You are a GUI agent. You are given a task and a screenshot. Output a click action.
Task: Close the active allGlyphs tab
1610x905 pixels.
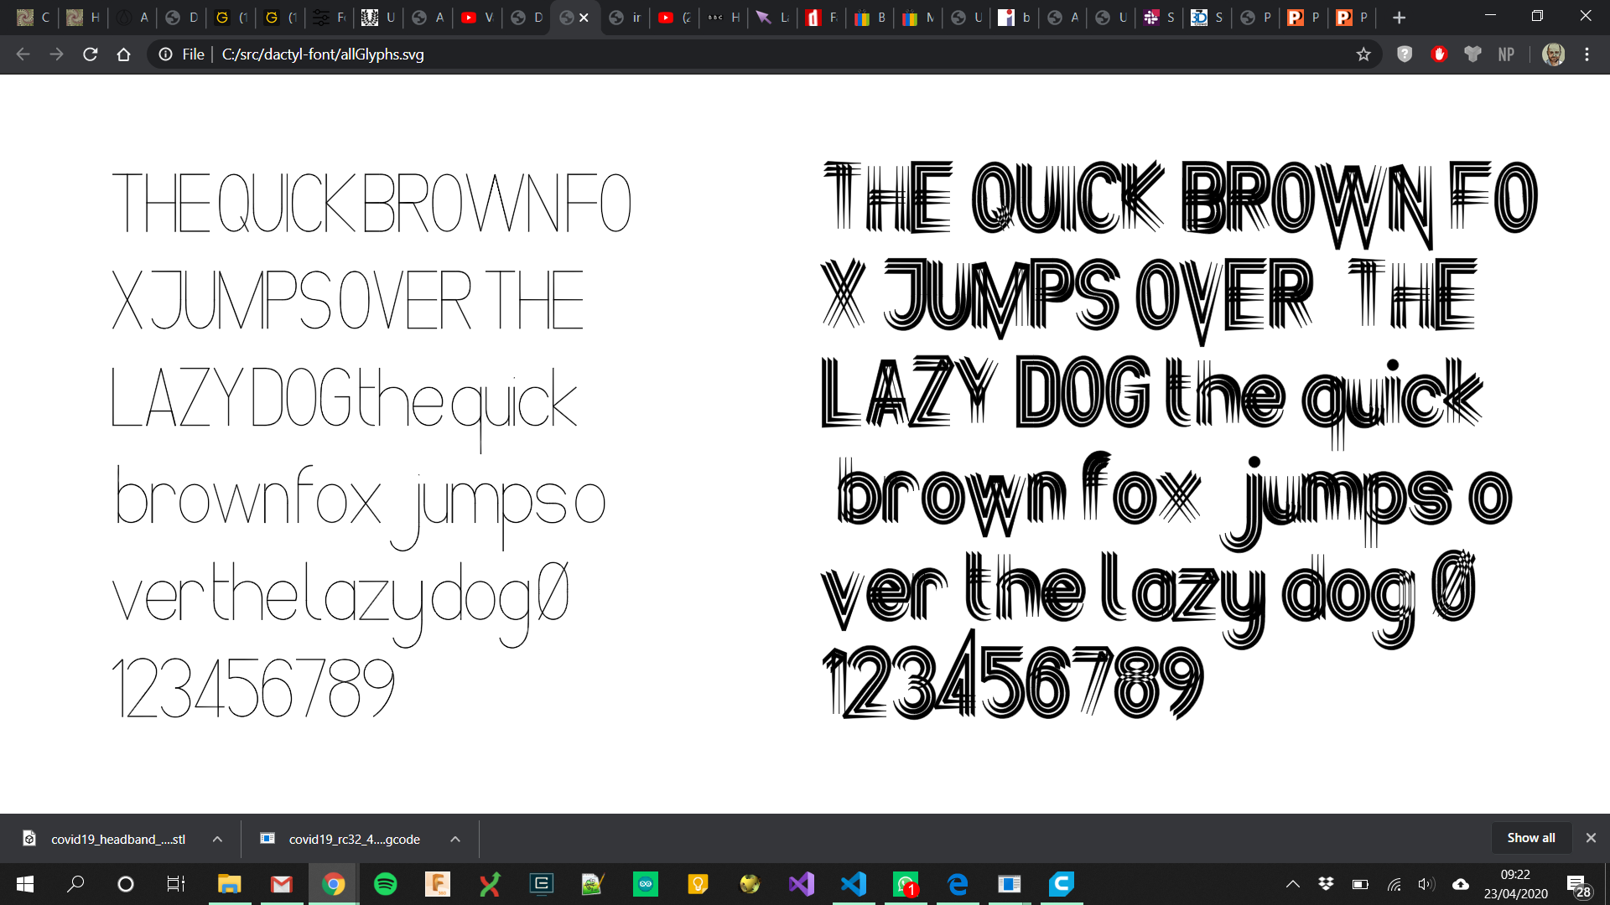click(x=584, y=18)
